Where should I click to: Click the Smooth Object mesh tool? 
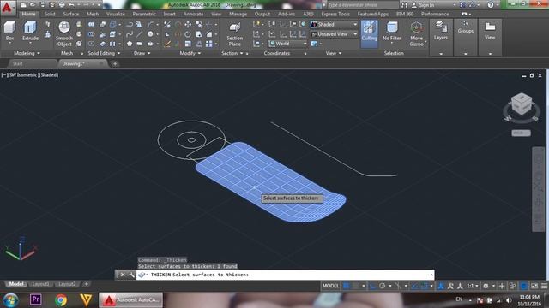click(x=64, y=33)
